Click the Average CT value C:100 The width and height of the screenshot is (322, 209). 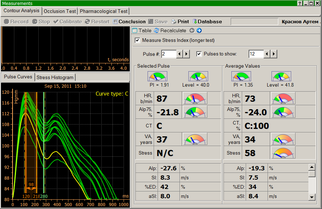(x=257, y=126)
